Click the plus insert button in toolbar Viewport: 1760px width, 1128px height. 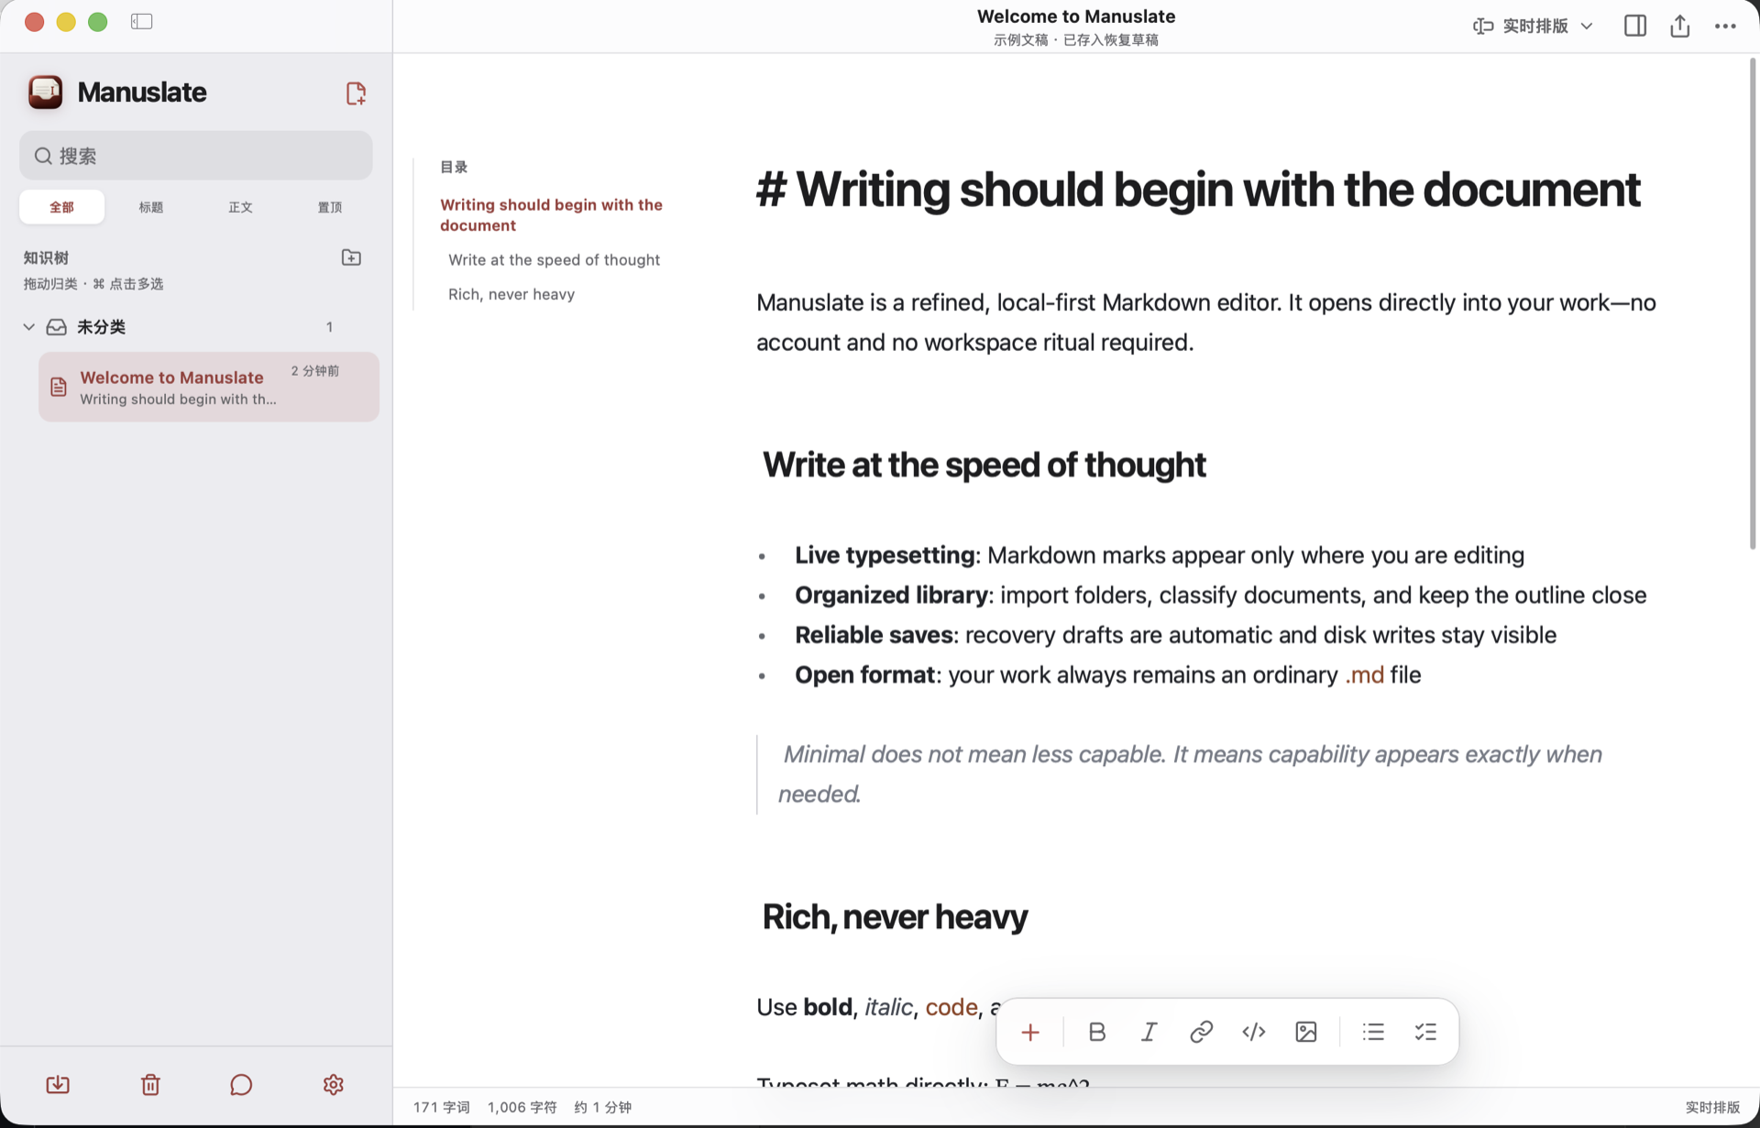click(x=1030, y=1032)
